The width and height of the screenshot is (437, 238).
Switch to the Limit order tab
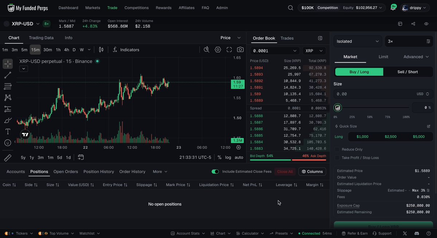pyautogui.click(x=383, y=57)
